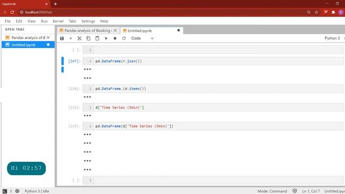
Task: Click the Python 3 kernel name
Action: click(x=332, y=38)
